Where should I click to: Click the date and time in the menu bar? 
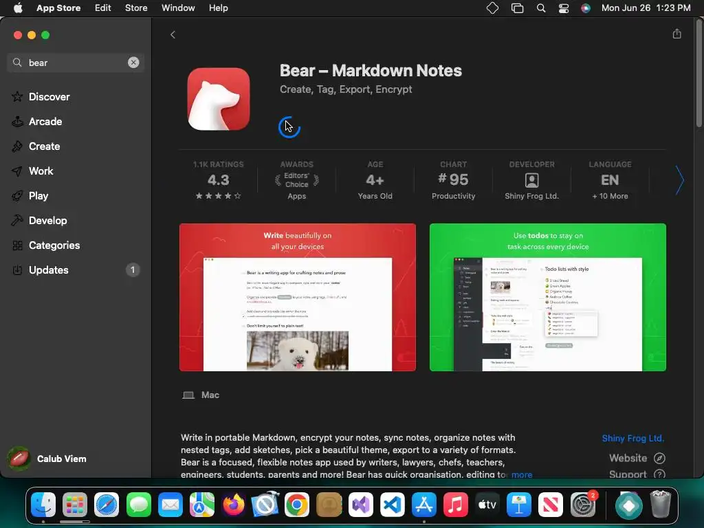(646, 8)
